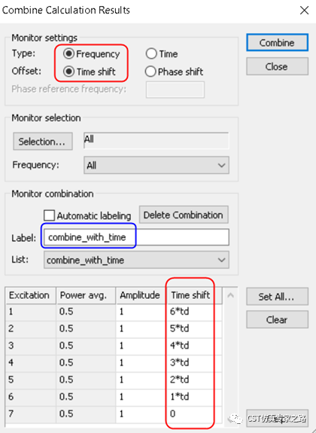
Task: Select time shift cell 6*td
Action: pyautogui.click(x=194, y=312)
